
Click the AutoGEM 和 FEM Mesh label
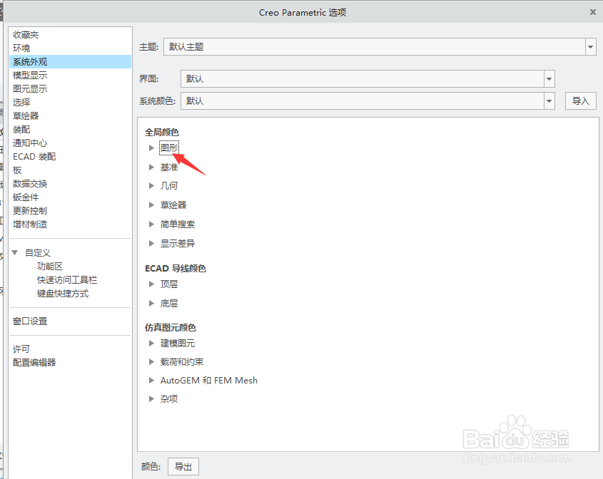(209, 381)
